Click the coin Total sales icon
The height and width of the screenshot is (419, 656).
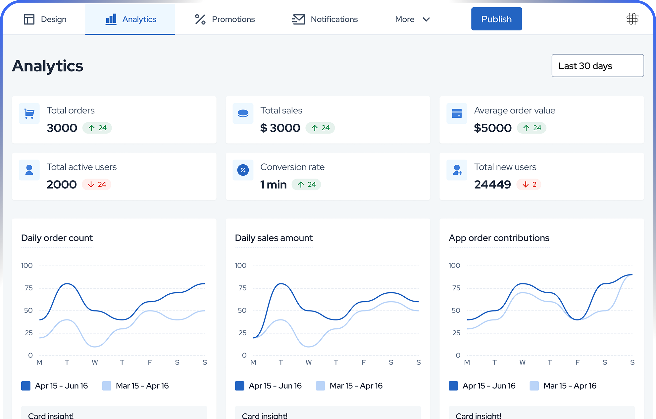(243, 114)
